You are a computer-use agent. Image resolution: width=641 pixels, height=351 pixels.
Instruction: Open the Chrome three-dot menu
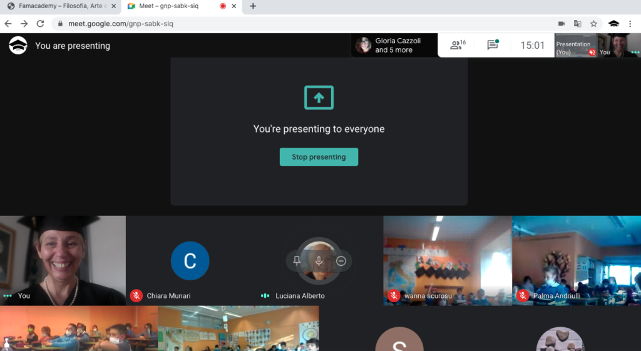(632, 24)
